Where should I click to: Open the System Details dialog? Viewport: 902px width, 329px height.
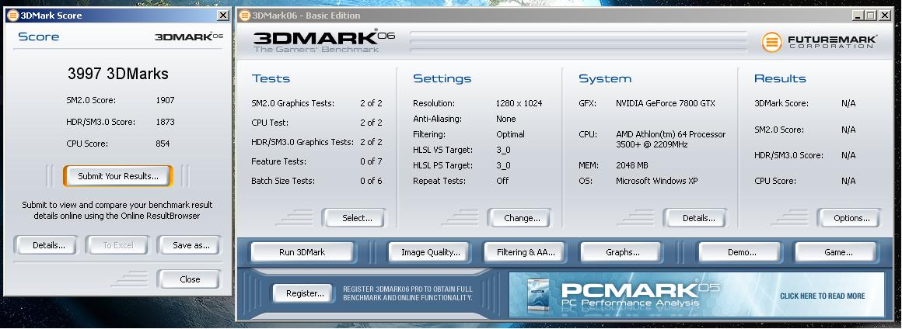click(x=698, y=218)
